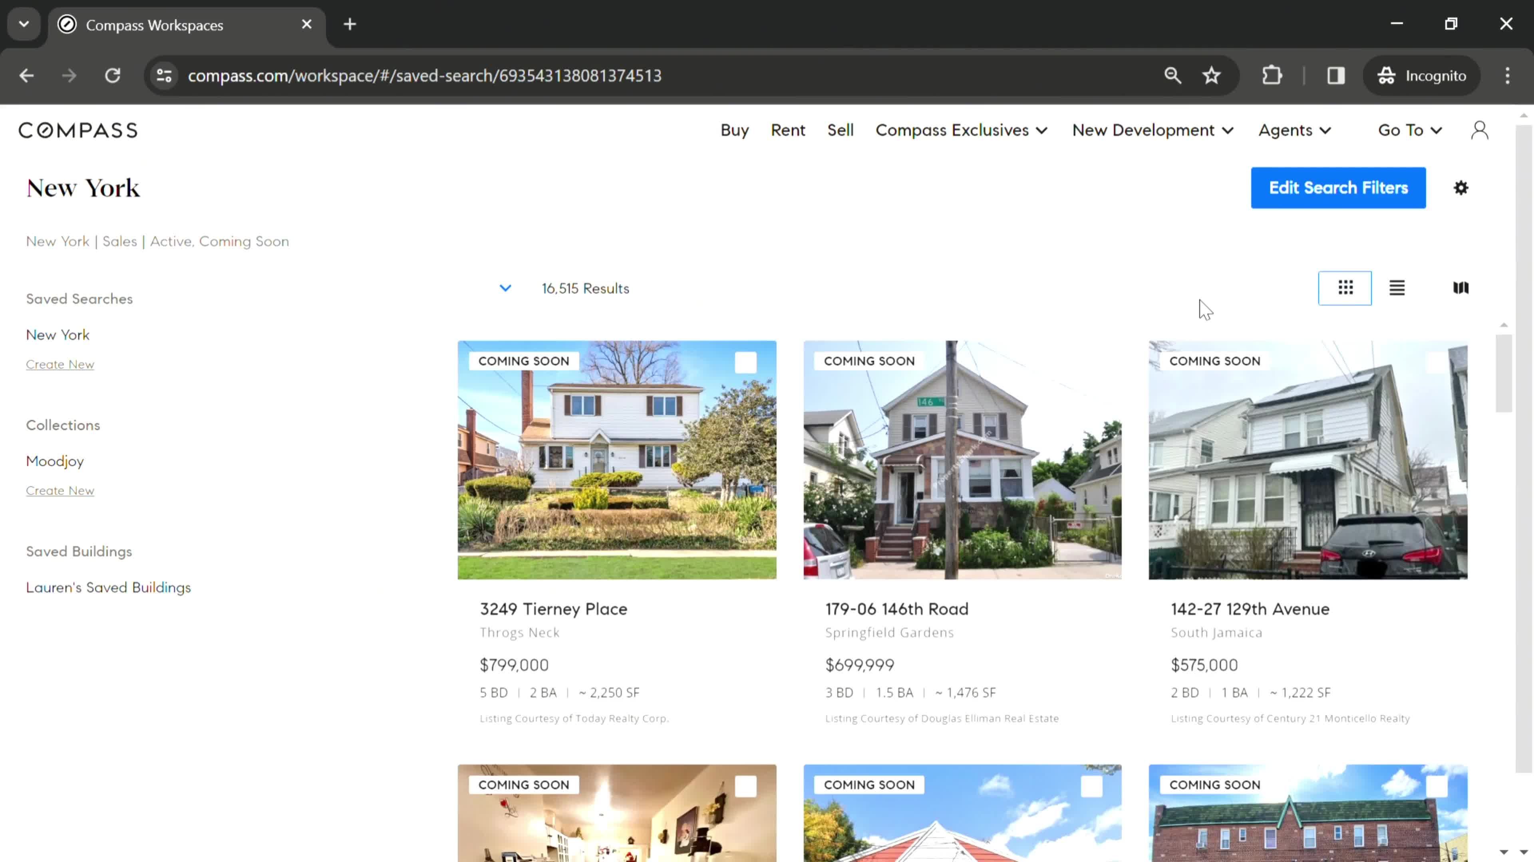1534x862 pixels.
Task: Open second-row brick building listing photo
Action: pos(1308,813)
